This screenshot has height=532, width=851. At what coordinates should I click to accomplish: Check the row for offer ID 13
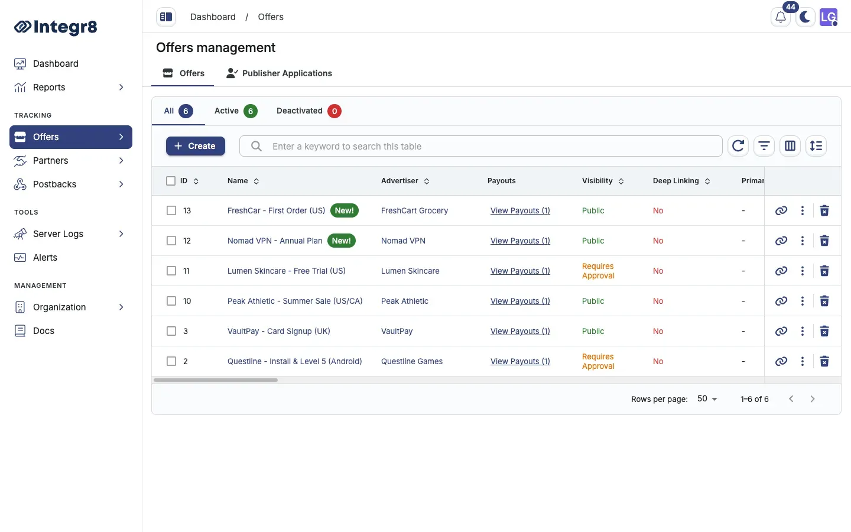(171, 210)
